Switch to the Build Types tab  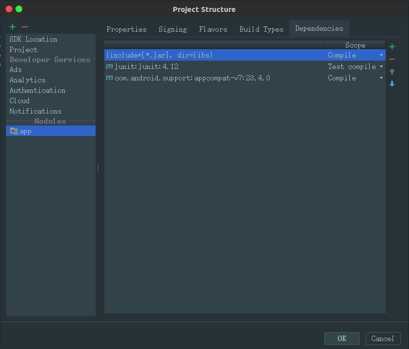(x=261, y=29)
